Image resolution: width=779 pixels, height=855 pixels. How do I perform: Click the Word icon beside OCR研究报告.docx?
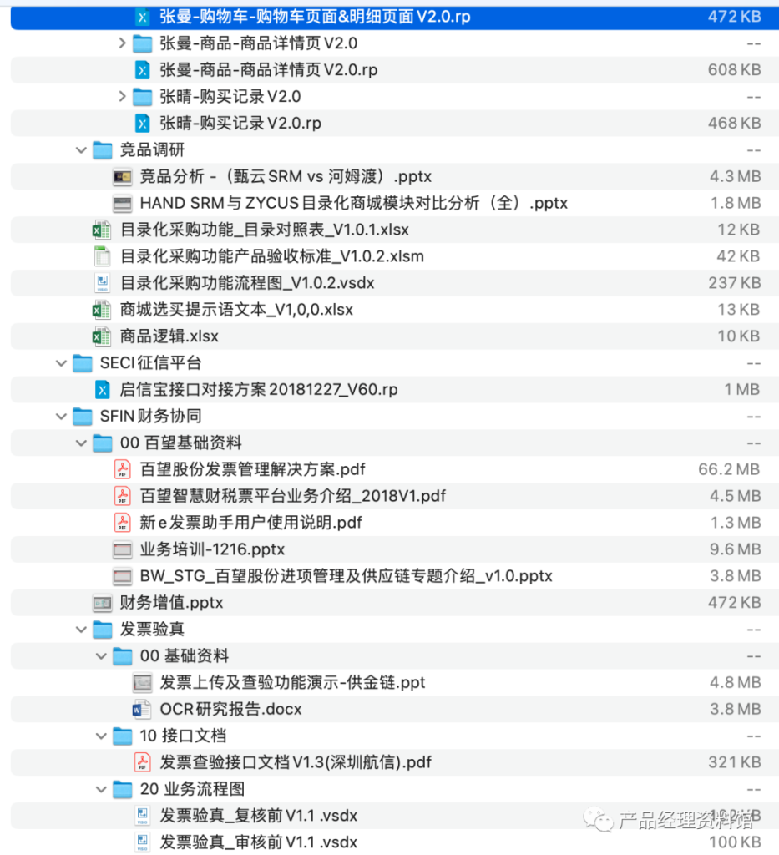(144, 709)
